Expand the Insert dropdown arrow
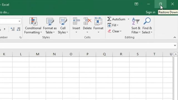The image size is (178, 100). click(x=76, y=32)
